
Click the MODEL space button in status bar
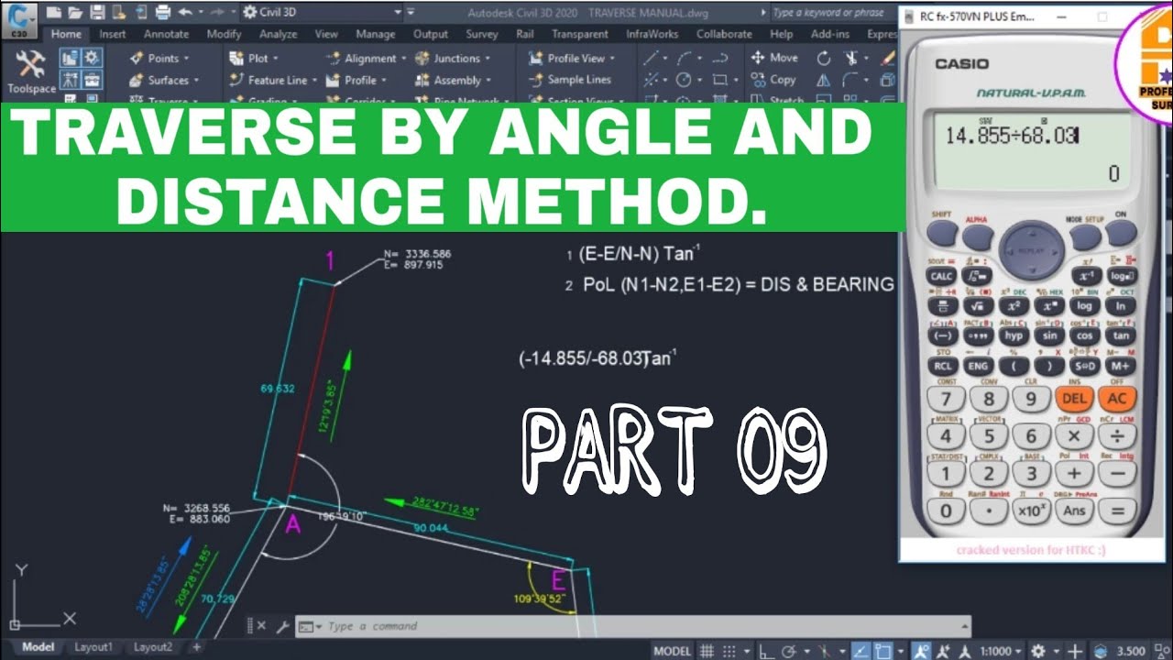click(x=672, y=650)
